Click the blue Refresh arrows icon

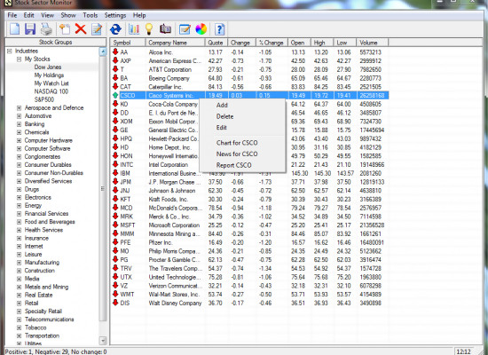click(x=115, y=29)
